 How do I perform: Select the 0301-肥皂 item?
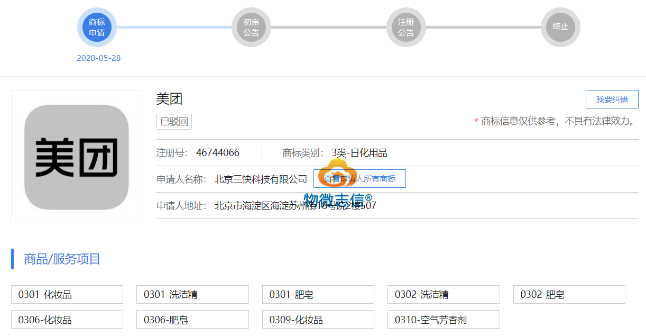tap(318, 295)
